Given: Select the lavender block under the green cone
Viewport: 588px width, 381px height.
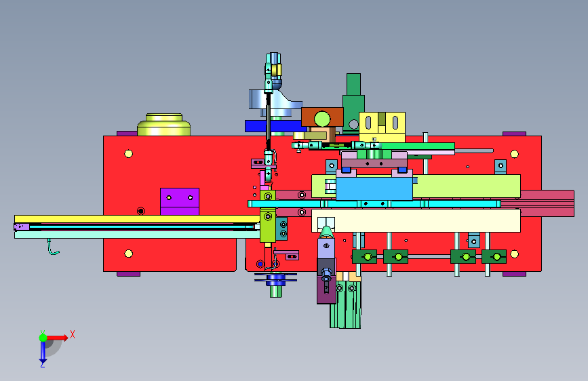Looking at the screenshot, I should click(x=326, y=248).
